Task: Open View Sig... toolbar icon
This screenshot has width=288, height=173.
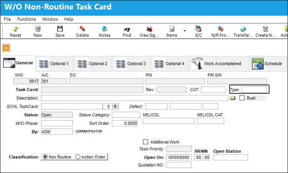Action: pos(149,29)
